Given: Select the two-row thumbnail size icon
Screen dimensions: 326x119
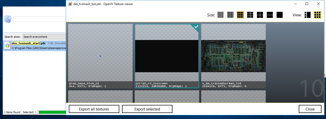Looking at the screenshot, I should coord(270,15).
